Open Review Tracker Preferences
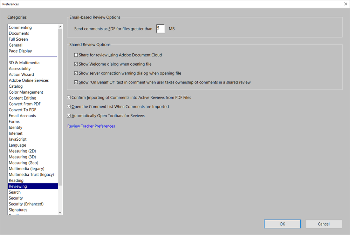This screenshot has height=235, width=350. point(91,126)
